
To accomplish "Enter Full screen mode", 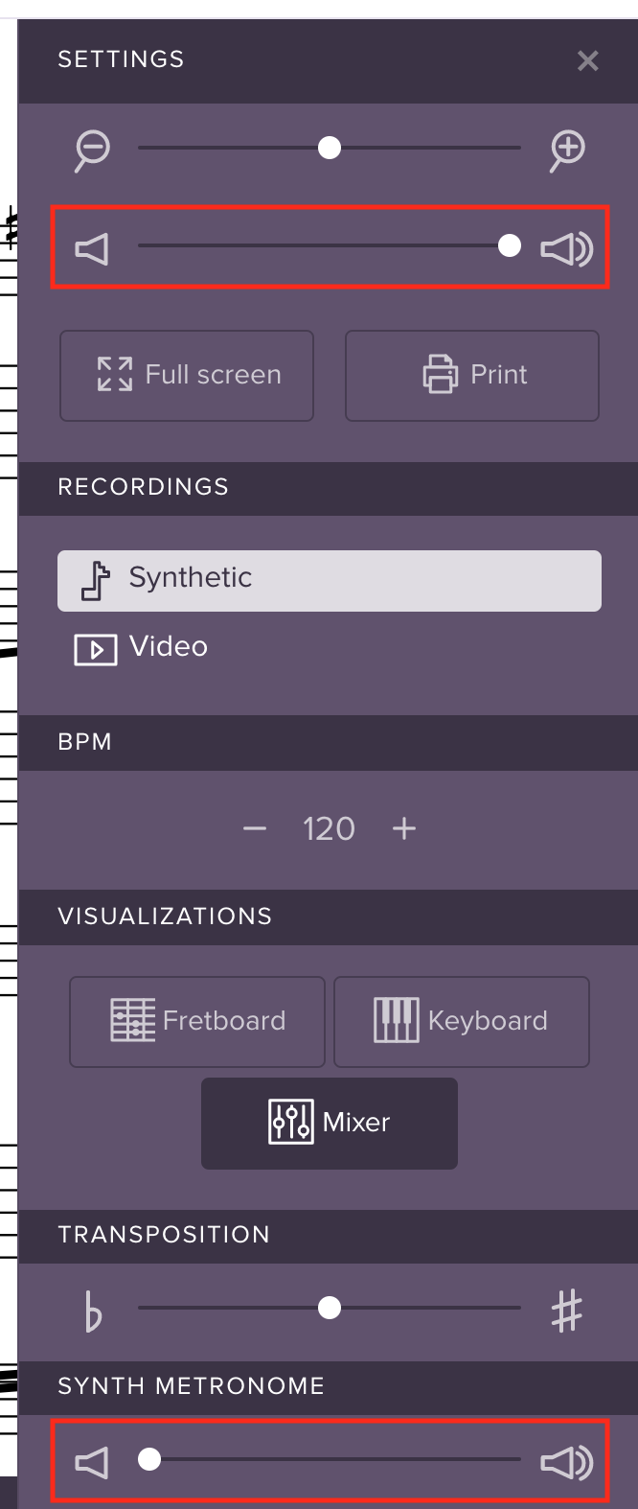I will pos(186,375).
